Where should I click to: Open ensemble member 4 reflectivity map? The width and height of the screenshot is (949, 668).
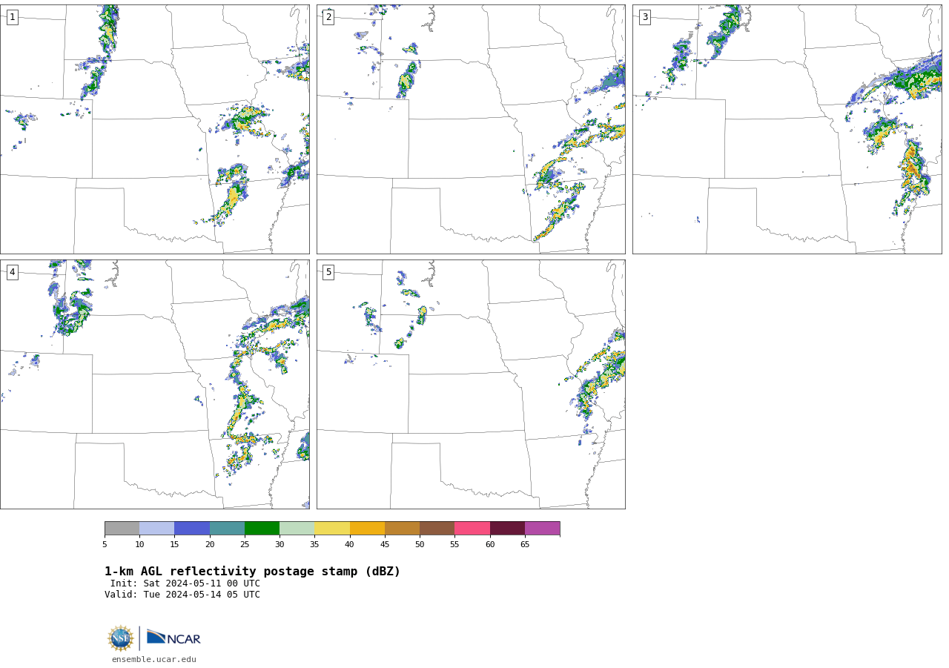(x=155, y=384)
